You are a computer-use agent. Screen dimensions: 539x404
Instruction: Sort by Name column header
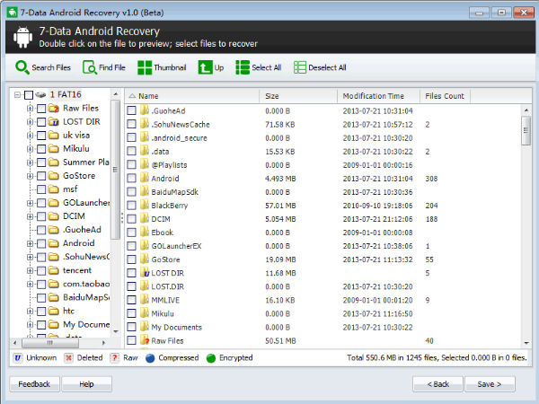pyautogui.click(x=192, y=96)
